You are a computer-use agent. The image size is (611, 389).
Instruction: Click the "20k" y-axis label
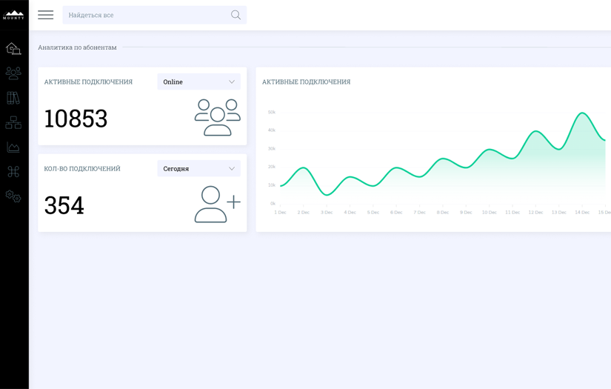click(272, 167)
